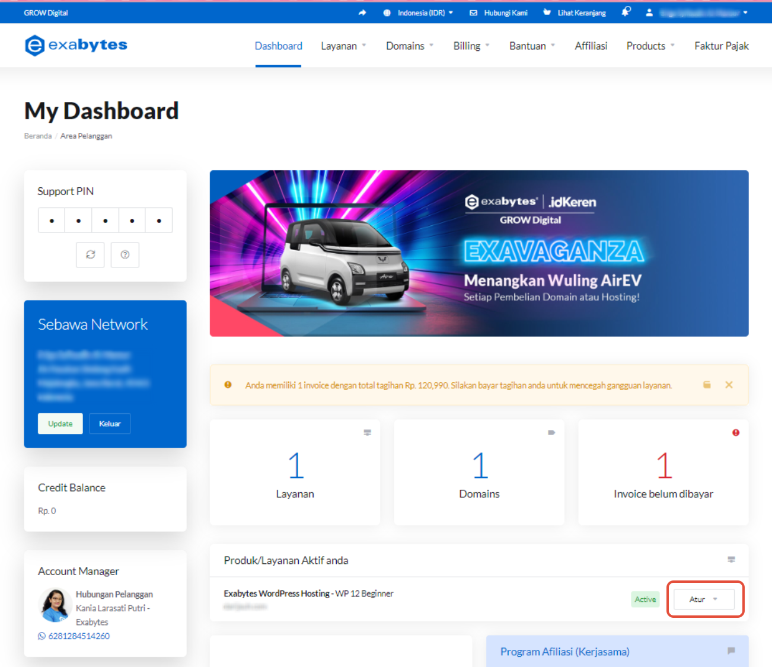Image resolution: width=772 pixels, height=667 pixels.
Task: Open the Domains count card
Action: coord(479,473)
